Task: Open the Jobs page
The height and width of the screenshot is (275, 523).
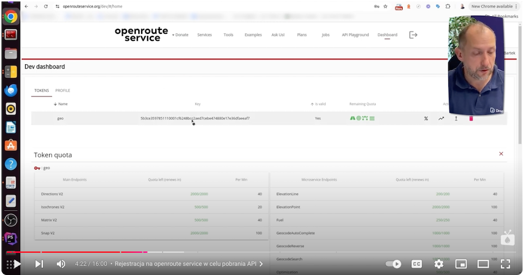Action: [326, 35]
